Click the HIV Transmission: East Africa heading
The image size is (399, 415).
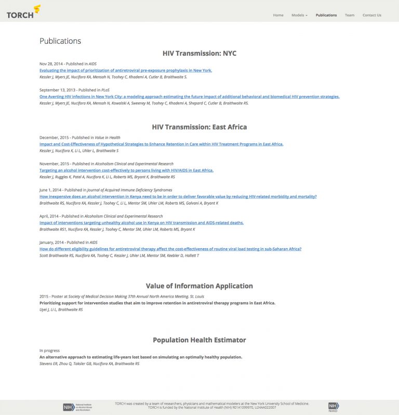click(199, 127)
